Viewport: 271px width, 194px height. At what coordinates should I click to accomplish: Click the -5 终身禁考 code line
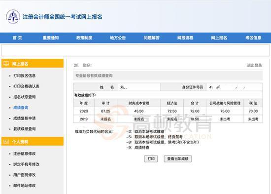tap(155, 137)
